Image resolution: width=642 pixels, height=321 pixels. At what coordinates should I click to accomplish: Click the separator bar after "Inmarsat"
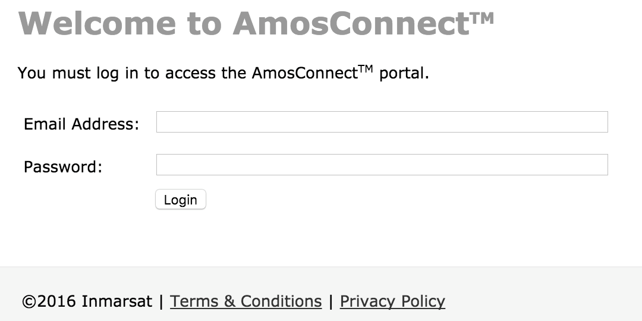coord(161,301)
